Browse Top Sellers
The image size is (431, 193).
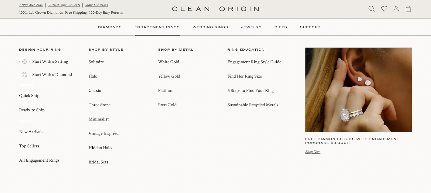[x=29, y=146]
